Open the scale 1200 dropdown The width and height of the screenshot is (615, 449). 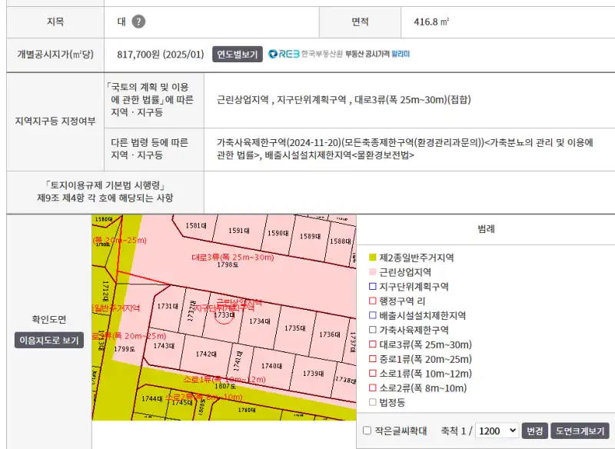496,431
